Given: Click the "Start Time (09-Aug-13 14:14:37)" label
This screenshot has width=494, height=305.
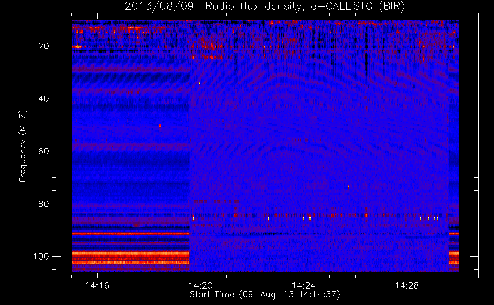Looking at the screenshot, I should (265, 295).
